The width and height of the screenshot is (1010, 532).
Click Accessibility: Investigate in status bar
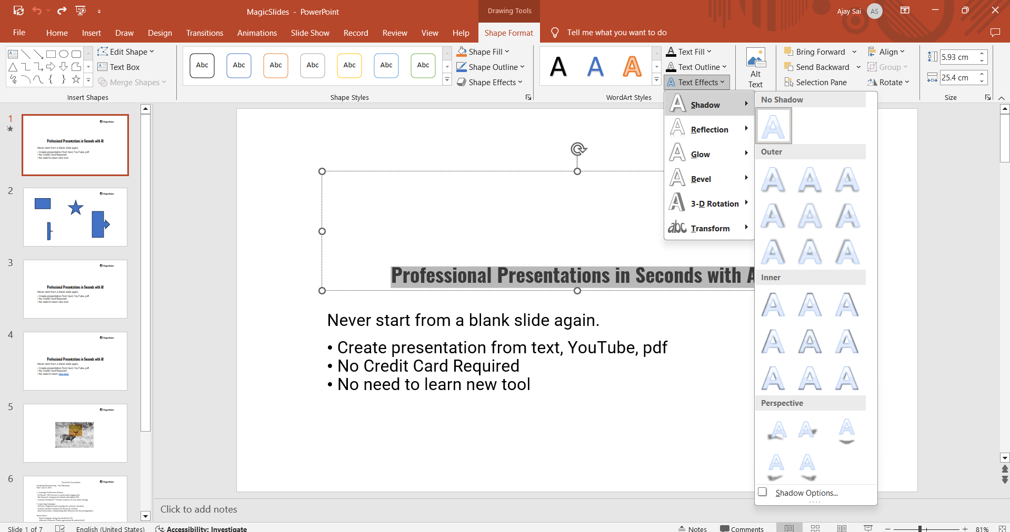point(201,528)
